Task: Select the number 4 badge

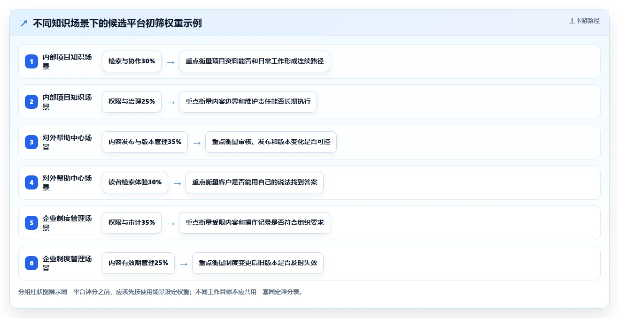Action: pyautogui.click(x=31, y=182)
